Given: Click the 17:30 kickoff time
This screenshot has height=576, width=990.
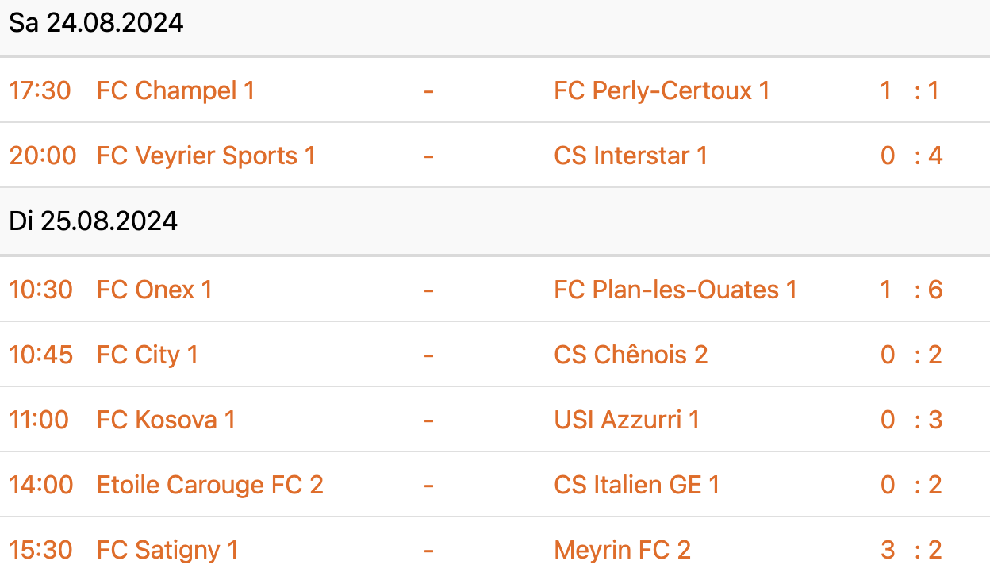Looking at the screenshot, I should pos(40,90).
